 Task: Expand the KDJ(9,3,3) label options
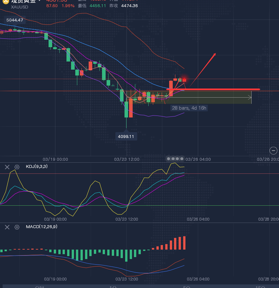37,167
